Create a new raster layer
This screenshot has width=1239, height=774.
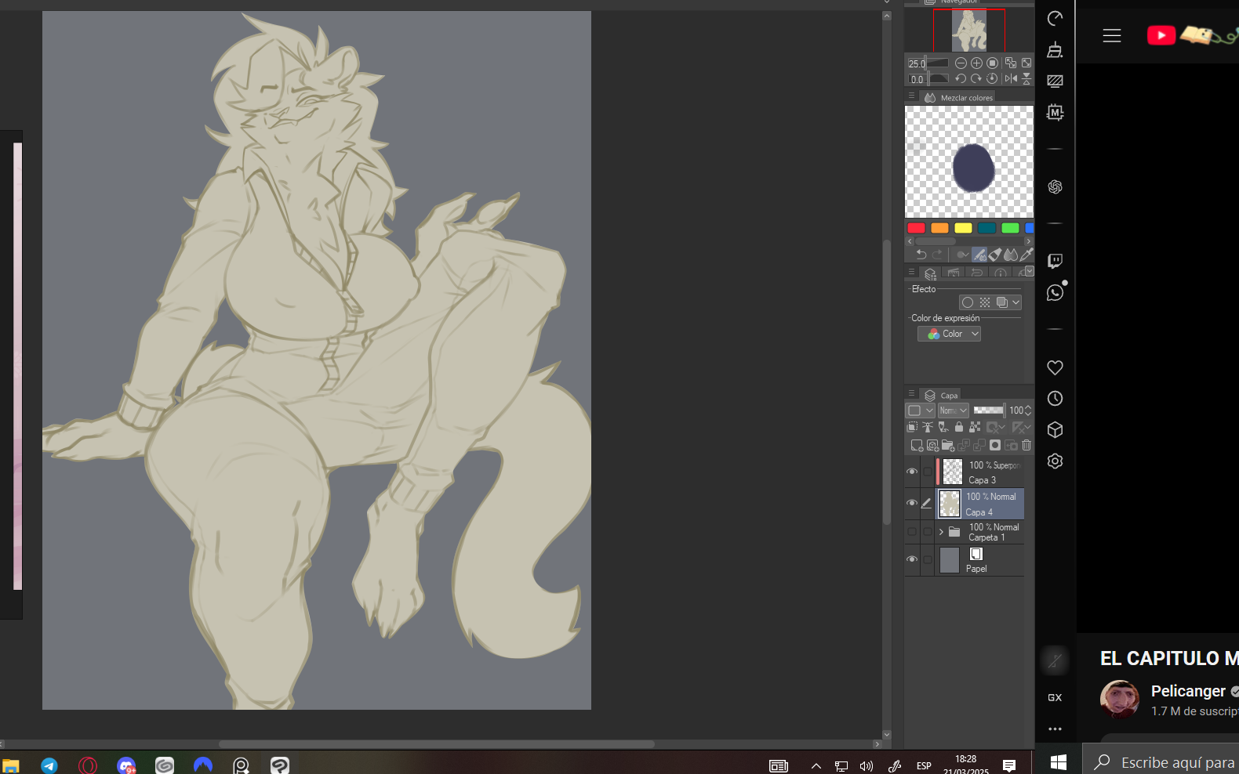click(917, 446)
